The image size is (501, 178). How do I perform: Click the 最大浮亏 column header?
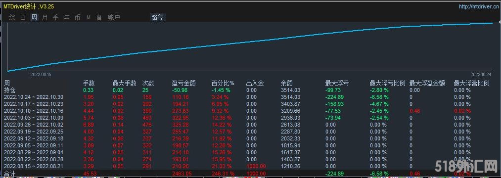[337, 84]
